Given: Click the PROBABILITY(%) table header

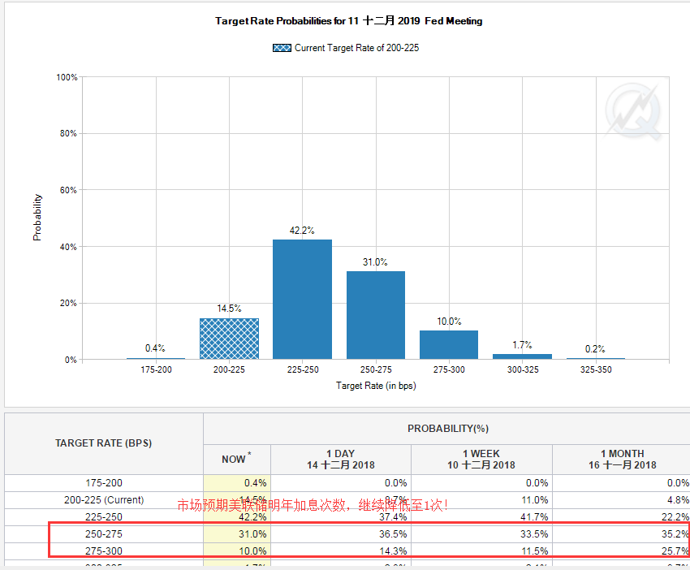Looking at the screenshot, I should tap(447, 428).
